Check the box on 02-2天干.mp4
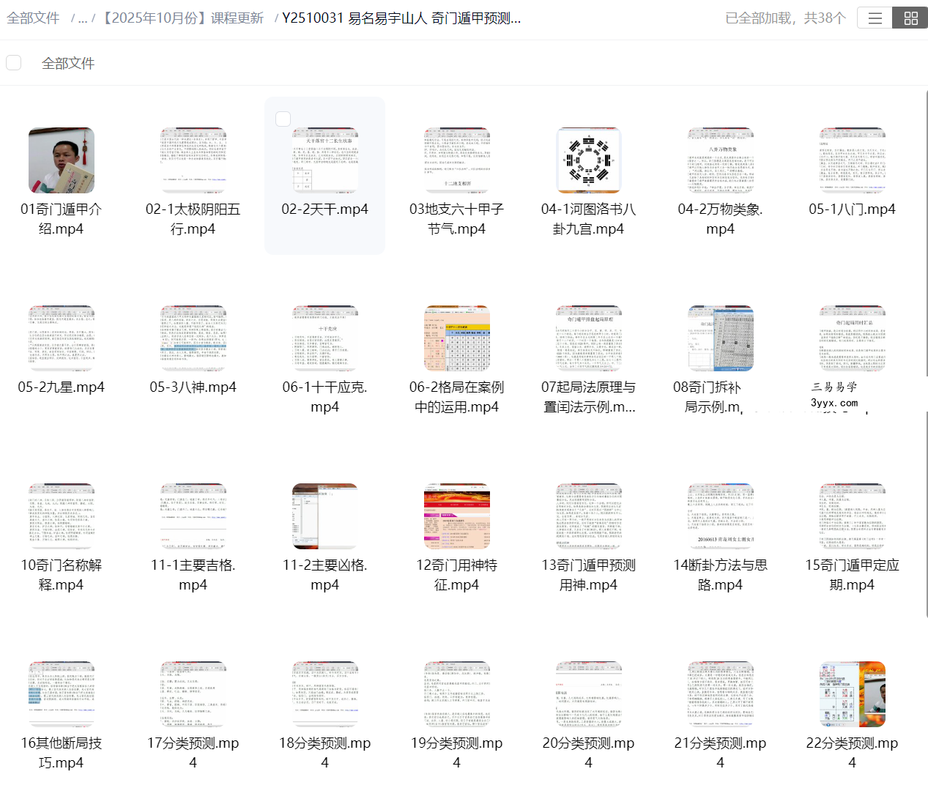Image resolution: width=928 pixels, height=788 pixels. 283,119
